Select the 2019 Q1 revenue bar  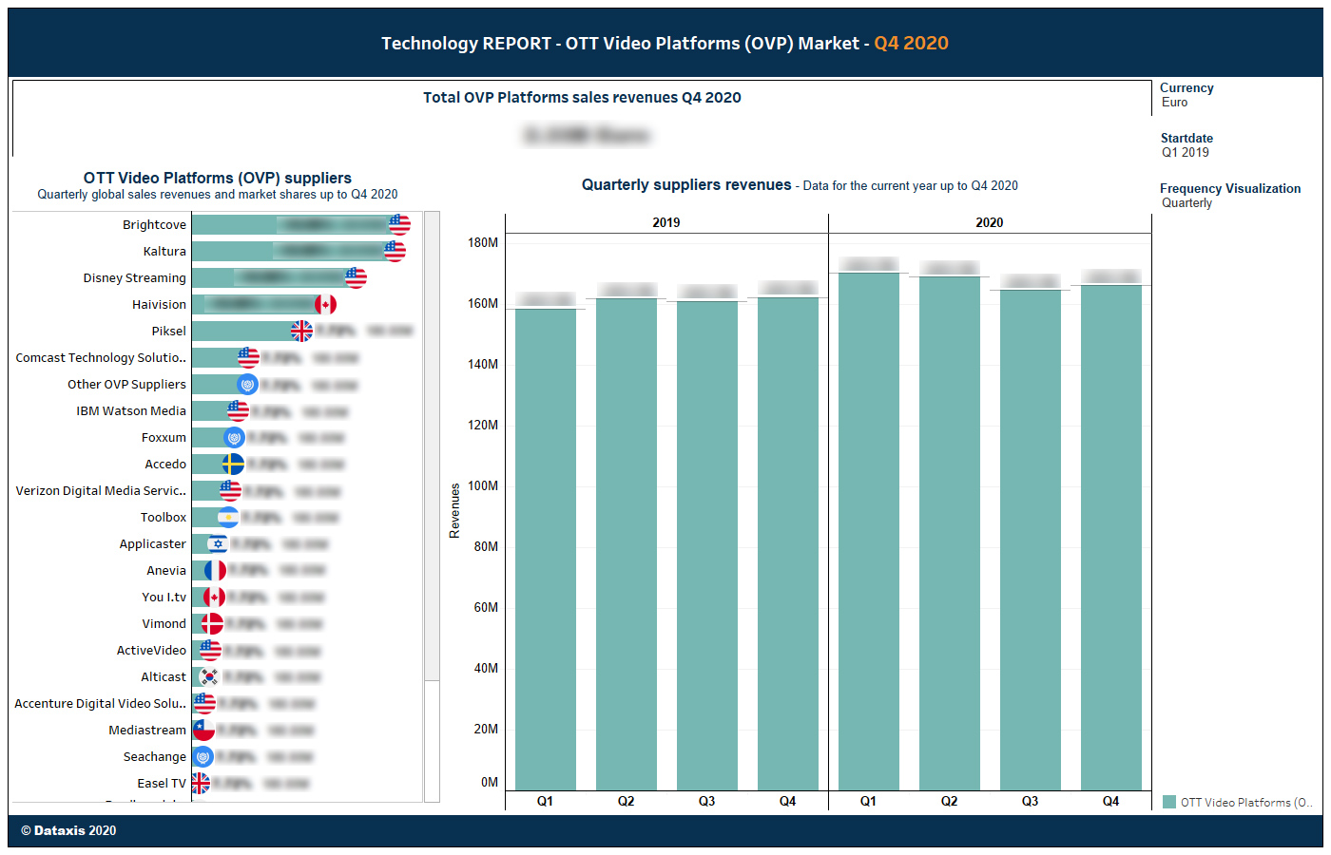pos(546,549)
